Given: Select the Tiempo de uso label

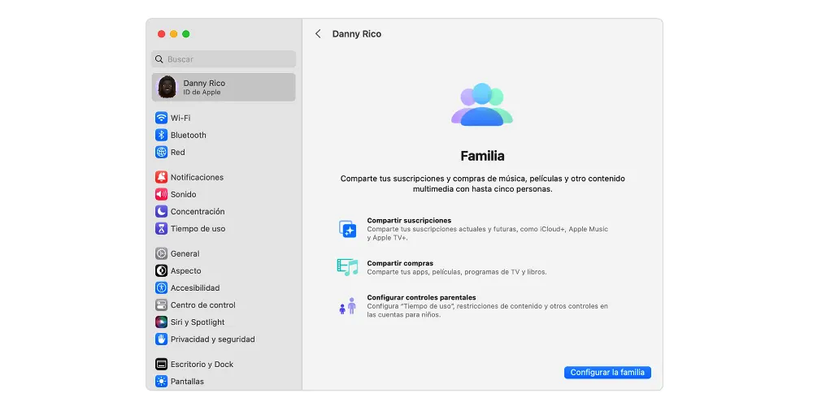Looking at the screenshot, I should tap(198, 228).
